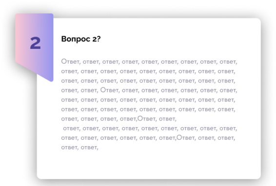Click the last "ответ," on the short seventh line

tap(168, 119)
